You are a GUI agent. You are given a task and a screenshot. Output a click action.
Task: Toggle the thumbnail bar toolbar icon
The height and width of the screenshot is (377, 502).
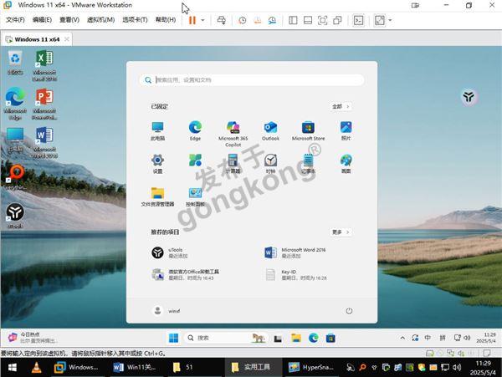(x=308, y=20)
